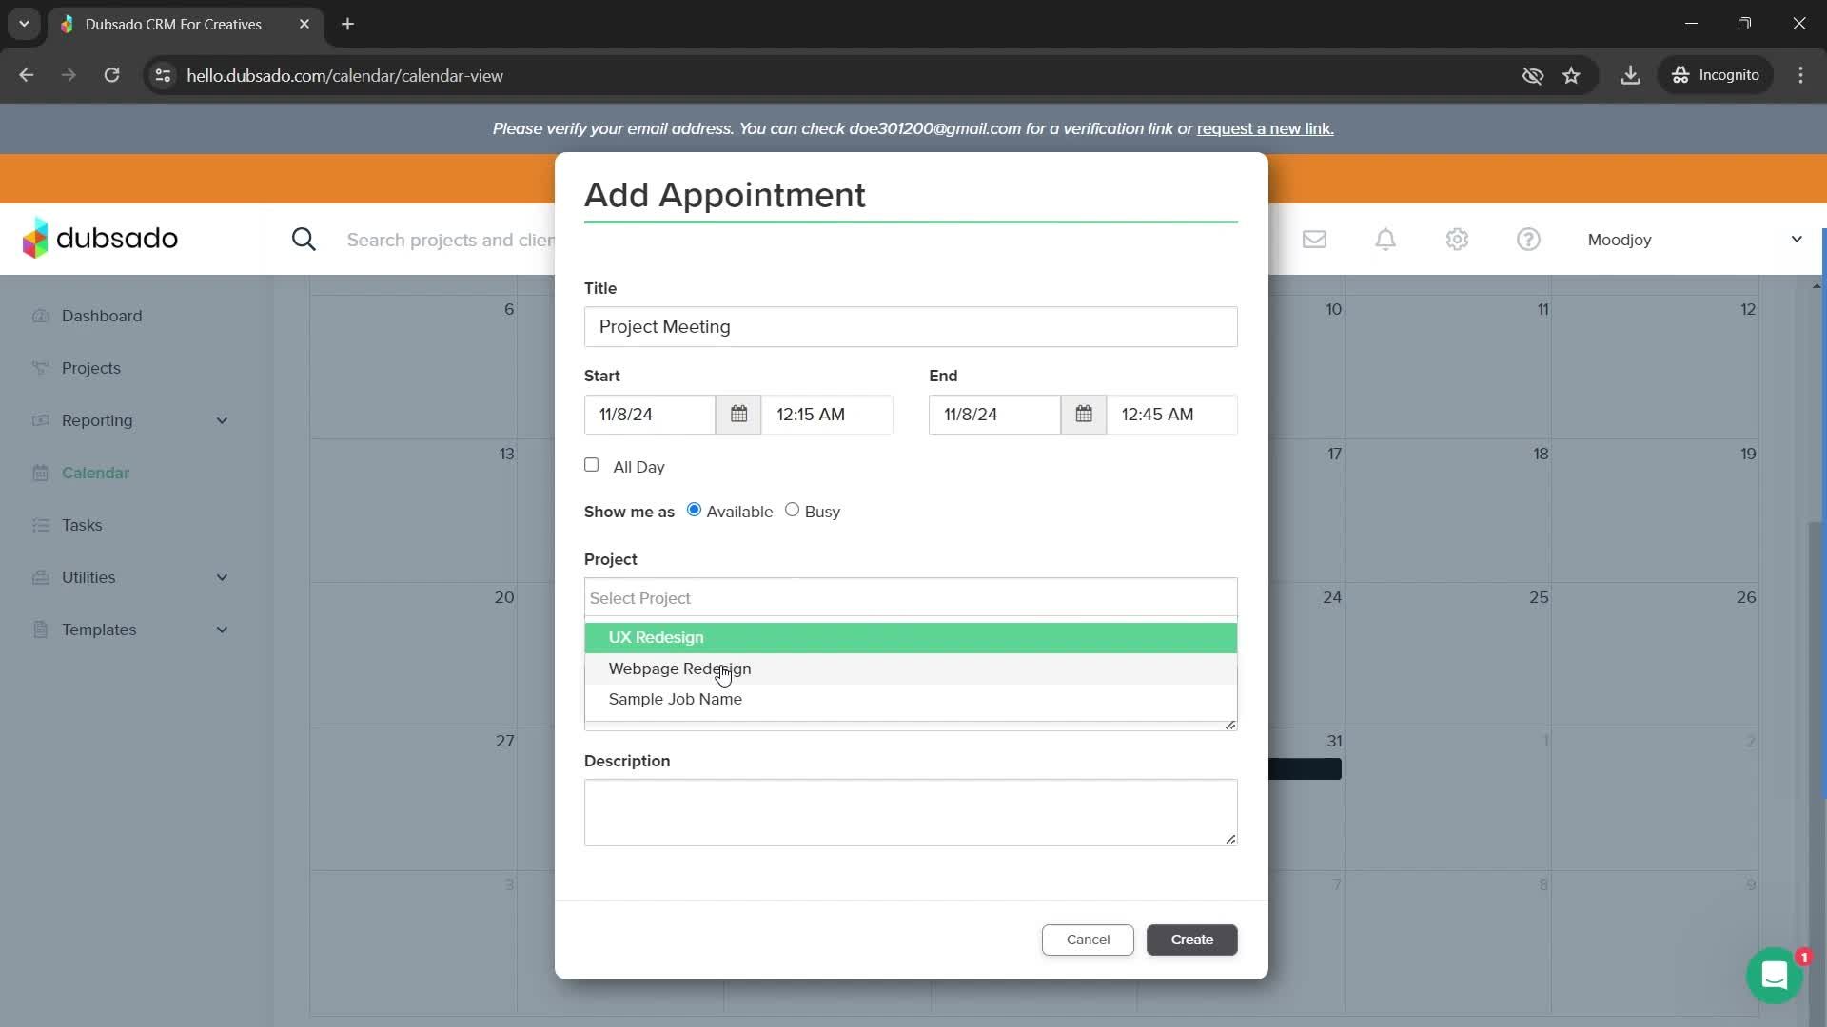
Task: Click the Projects sidebar icon
Action: click(x=40, y=368)
